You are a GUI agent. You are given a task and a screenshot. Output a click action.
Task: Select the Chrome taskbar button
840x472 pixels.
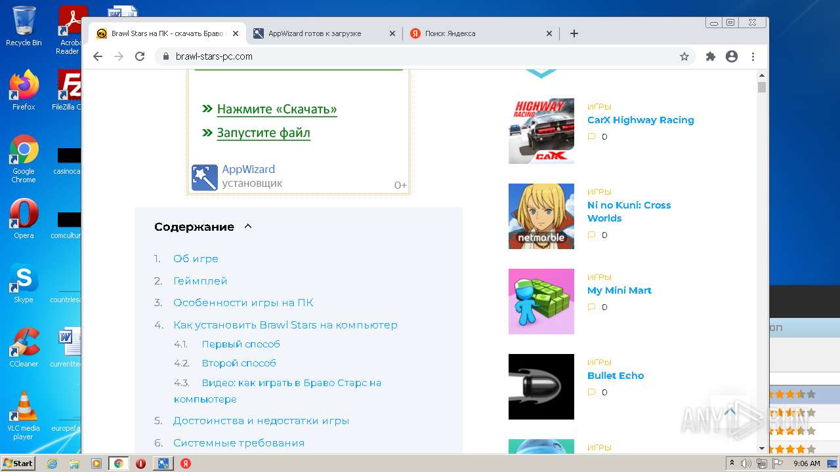119,463
